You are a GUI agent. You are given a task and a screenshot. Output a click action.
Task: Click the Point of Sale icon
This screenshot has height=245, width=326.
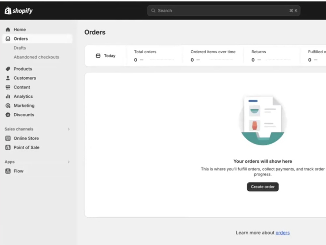point(8,147)
